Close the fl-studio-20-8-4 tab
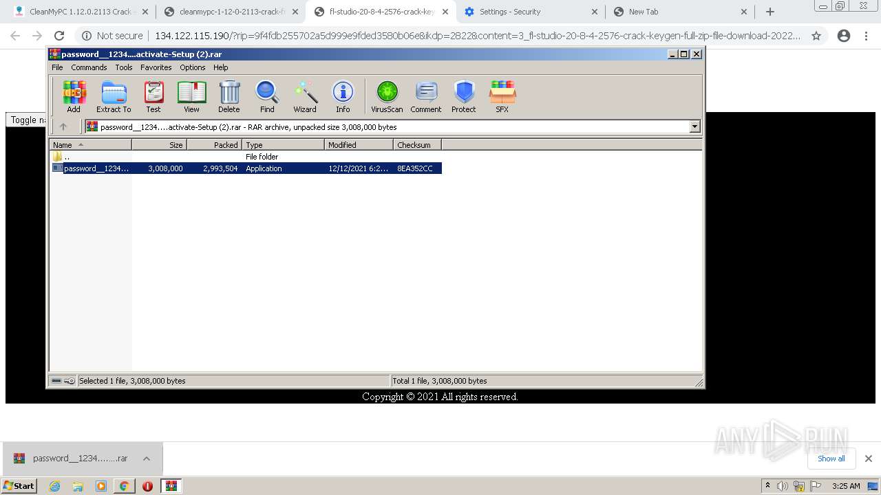 [x=445, y=12]
